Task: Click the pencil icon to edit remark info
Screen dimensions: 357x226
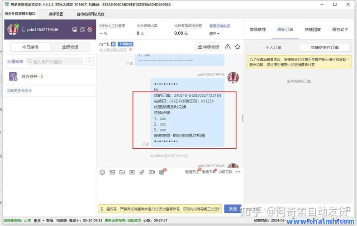Action: click(130, 50)
